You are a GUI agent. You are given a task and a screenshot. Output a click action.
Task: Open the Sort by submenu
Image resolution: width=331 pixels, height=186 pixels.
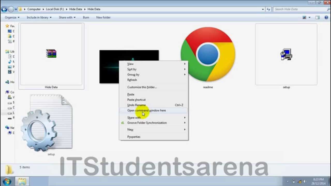coord(154,69)
